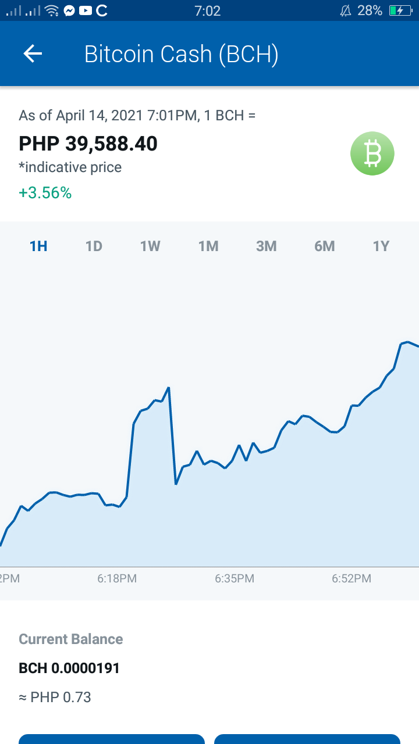
Task: Switch chart to 1D range
Action: [x=94, y=246]
